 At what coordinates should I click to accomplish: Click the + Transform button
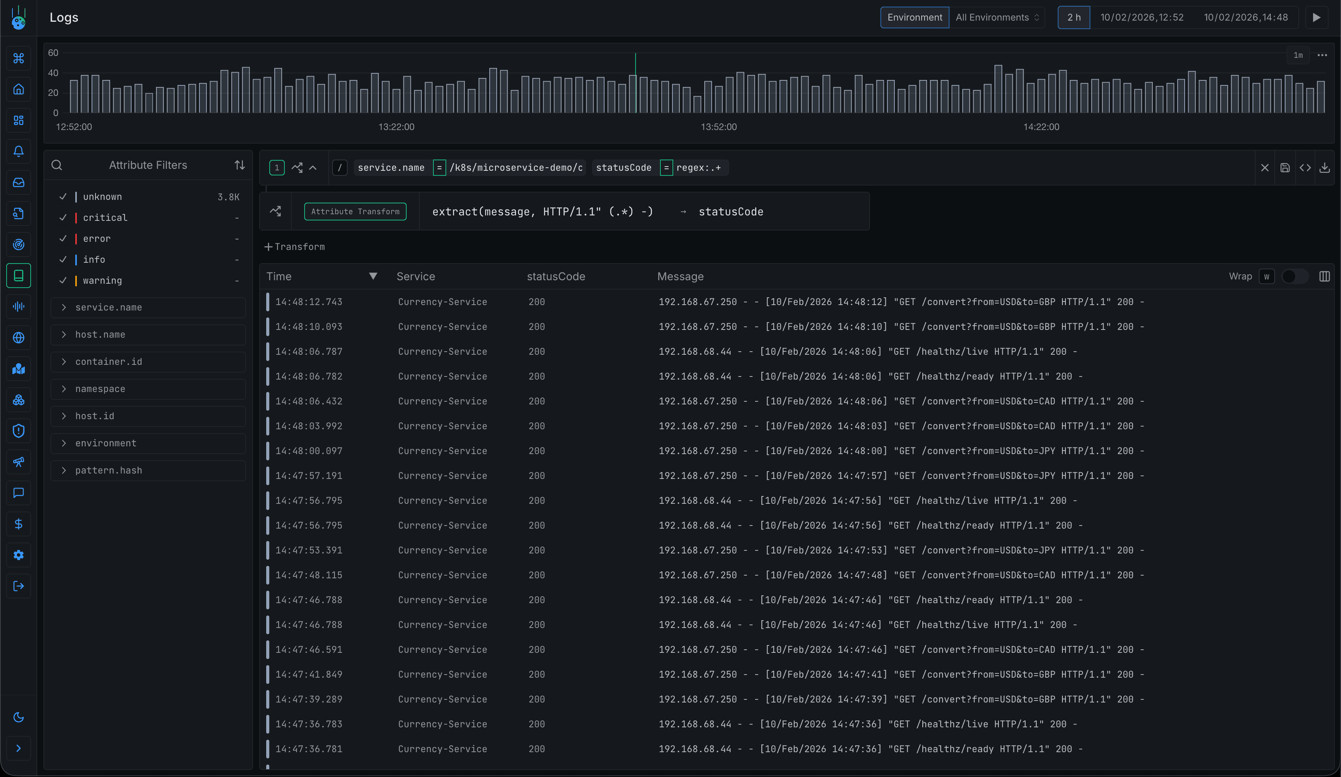[294, 247]
